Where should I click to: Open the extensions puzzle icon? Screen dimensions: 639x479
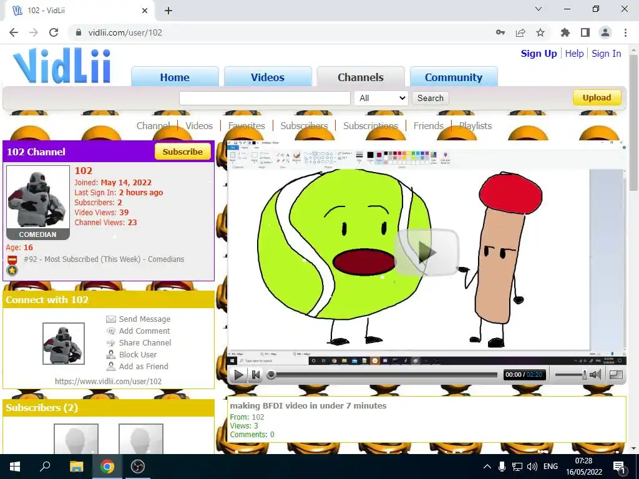[x=565, y=32]
